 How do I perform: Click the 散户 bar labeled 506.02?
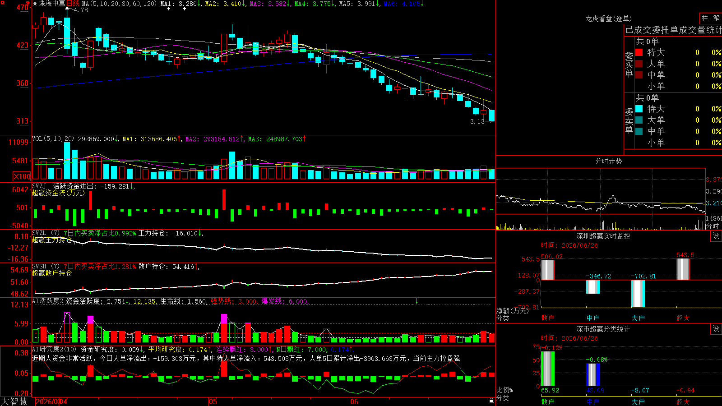[x=548, y=270]
